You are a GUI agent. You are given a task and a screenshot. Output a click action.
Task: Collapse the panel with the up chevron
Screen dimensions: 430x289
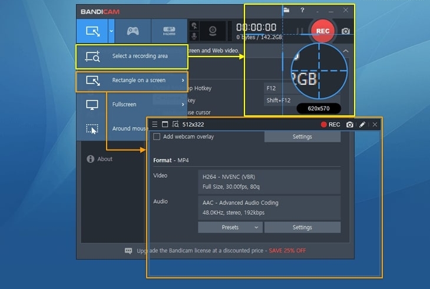(x=346, y=51)
